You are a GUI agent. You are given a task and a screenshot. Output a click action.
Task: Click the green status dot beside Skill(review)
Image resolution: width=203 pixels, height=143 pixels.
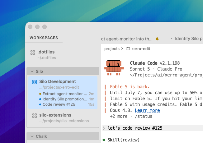(x=104, y=140)
